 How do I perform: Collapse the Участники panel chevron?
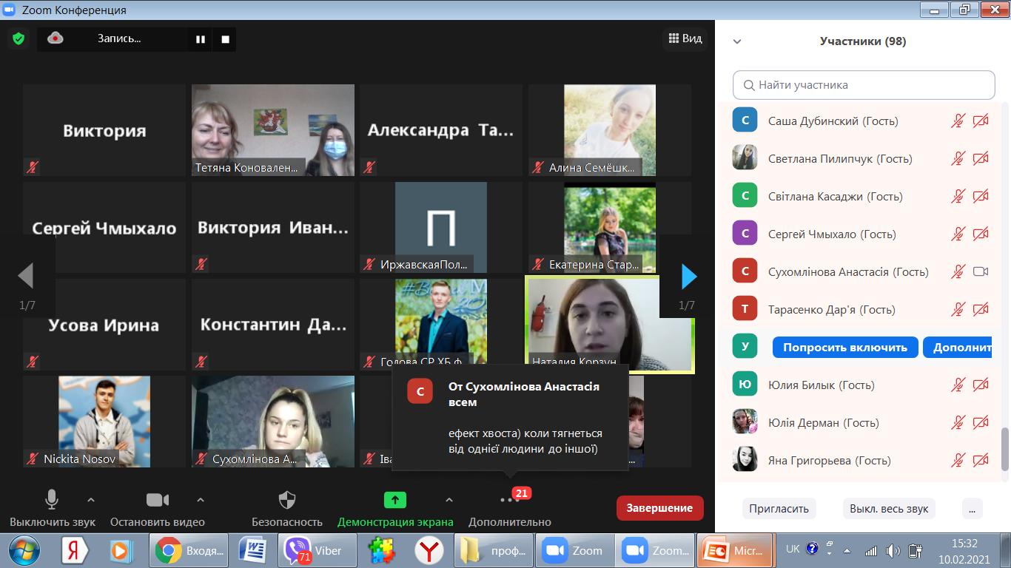coord(737,42)
